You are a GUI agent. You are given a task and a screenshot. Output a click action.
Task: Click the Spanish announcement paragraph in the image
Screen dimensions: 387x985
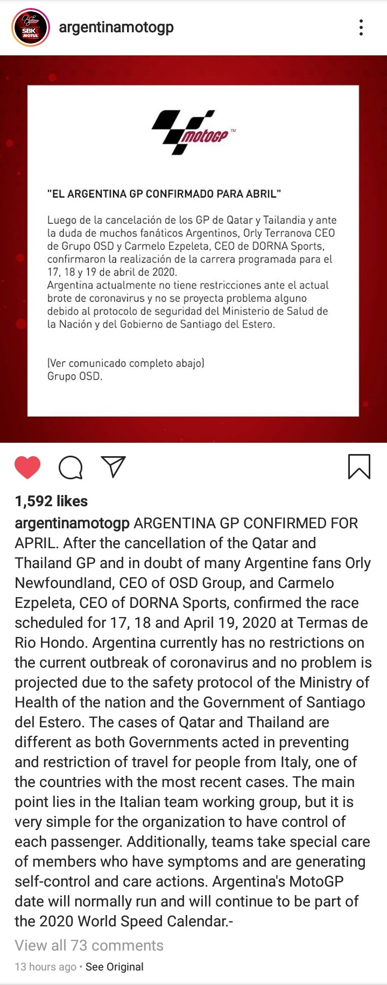(192, 272)
